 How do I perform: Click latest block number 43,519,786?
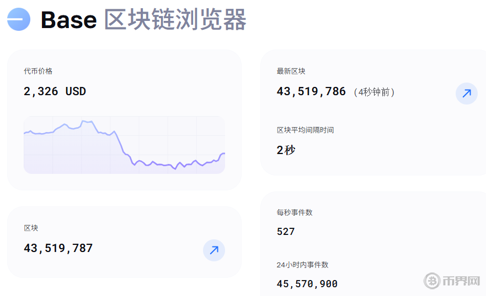click(x=311, y=91)
